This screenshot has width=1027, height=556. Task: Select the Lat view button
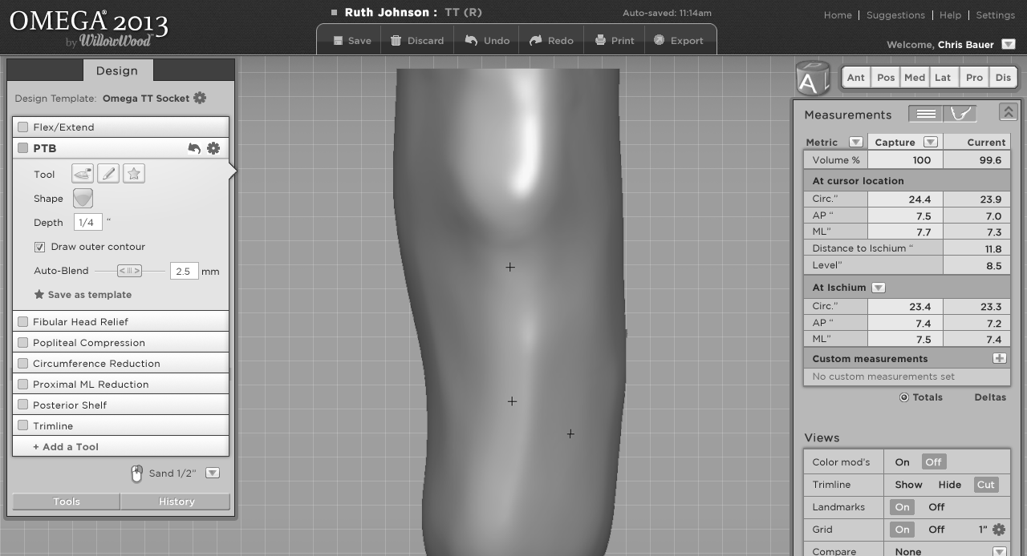click(943, 78)
